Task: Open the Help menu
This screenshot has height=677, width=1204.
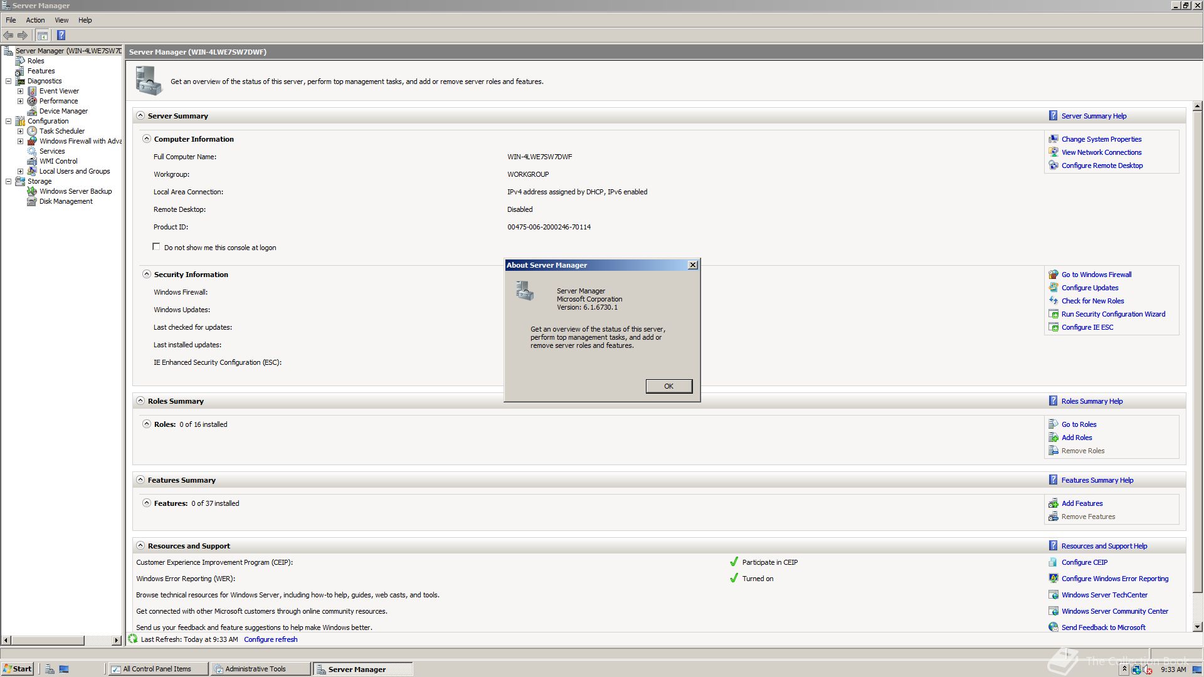Action: tap(85, 20)
